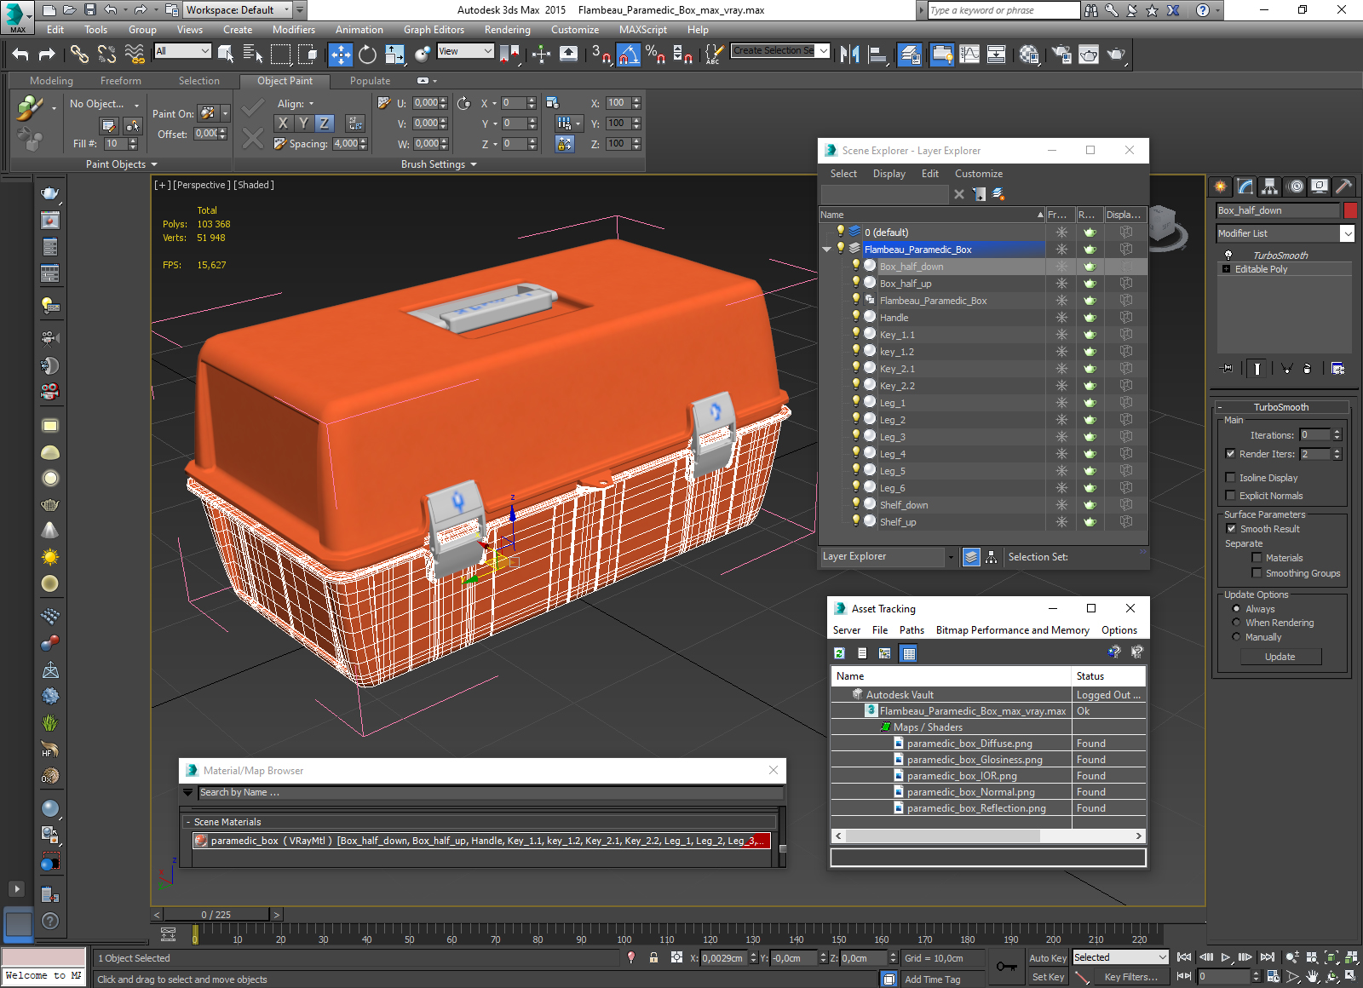The width and height of the screenshot is (1363, 988).
Task: Open the Mirror tool
Action: point(849,55)
